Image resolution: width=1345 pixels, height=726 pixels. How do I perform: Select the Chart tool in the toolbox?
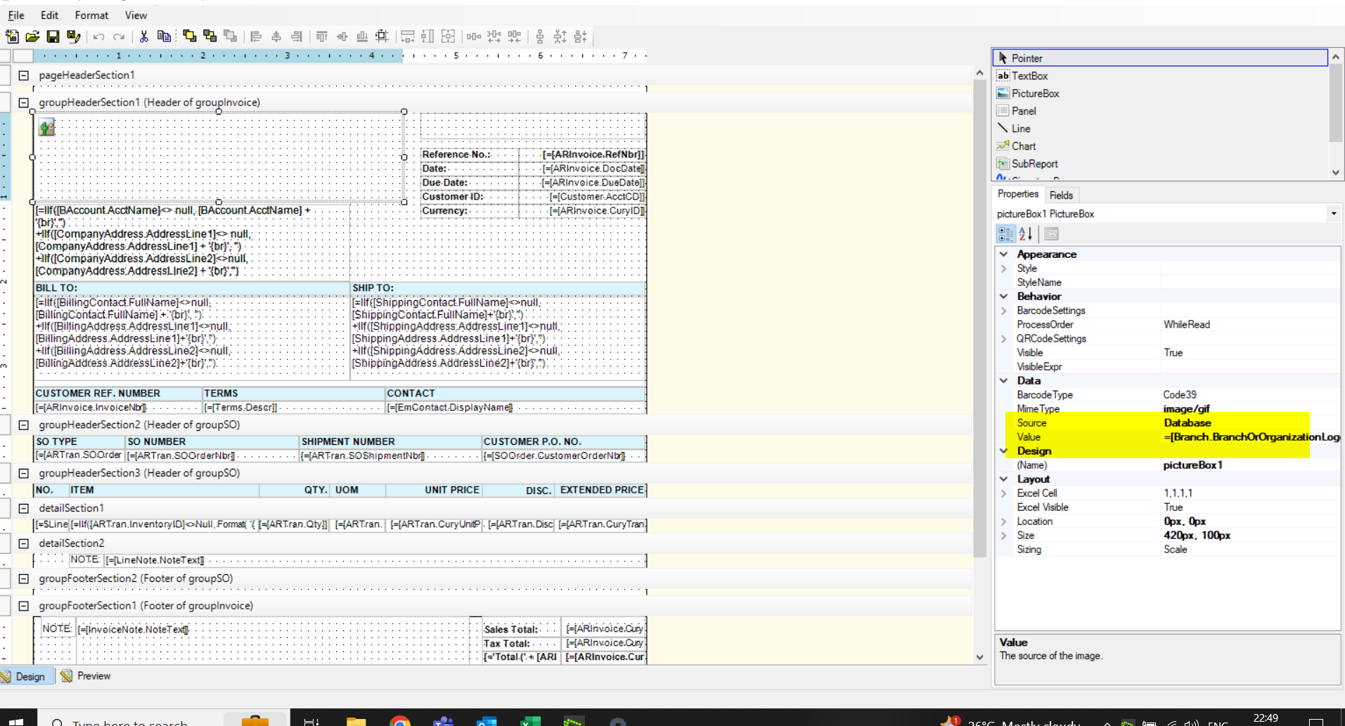coord(1159,146)
